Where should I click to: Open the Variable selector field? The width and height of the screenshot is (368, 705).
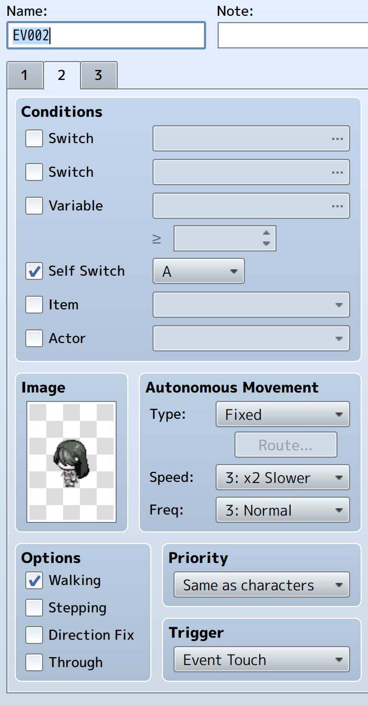(251, 206)
